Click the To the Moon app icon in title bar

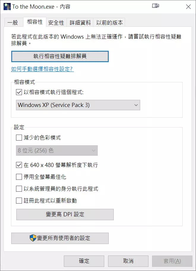(7, 6)
